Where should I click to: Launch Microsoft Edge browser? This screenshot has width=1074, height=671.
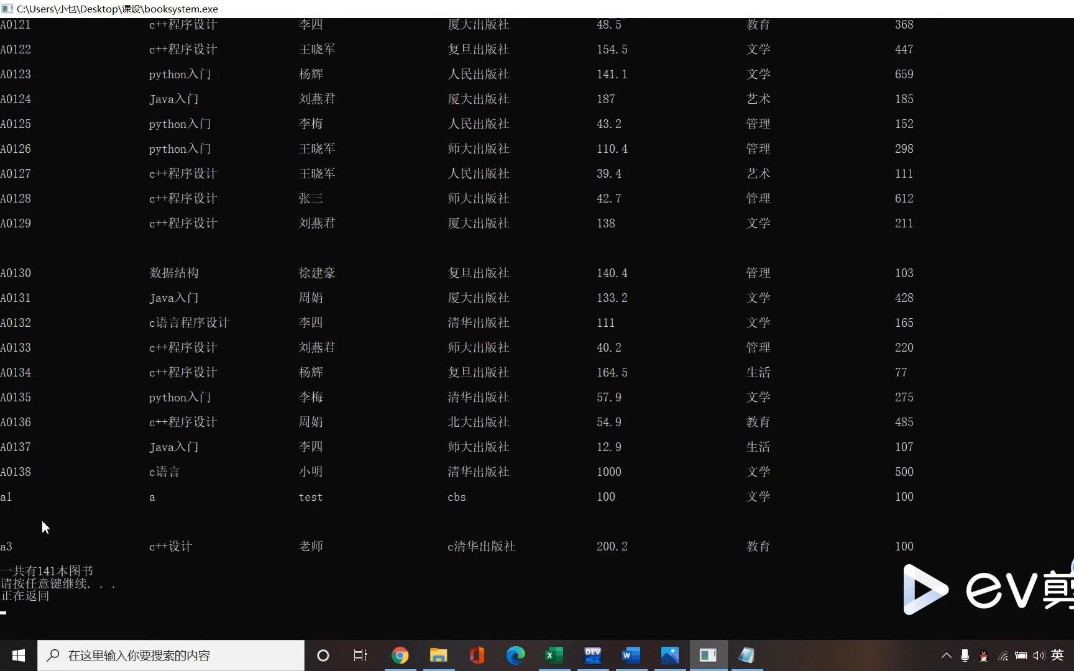(x=515, y=655)
